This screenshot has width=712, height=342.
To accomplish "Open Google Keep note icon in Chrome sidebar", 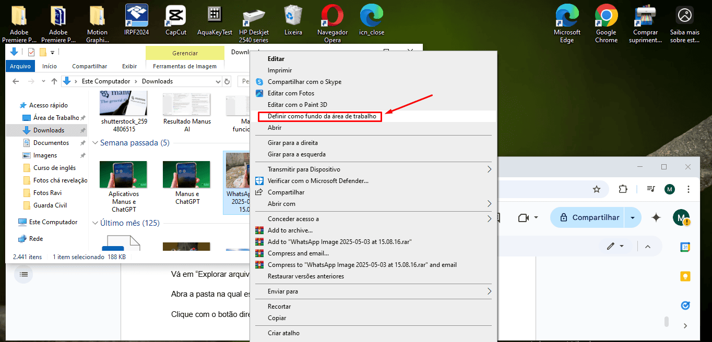I will (685, 277).
